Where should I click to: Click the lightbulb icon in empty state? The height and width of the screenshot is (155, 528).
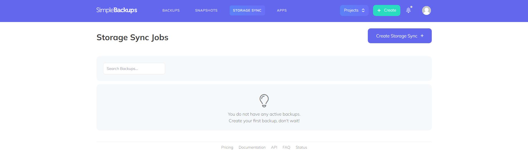pyautogui.click(x=264, y=100)
